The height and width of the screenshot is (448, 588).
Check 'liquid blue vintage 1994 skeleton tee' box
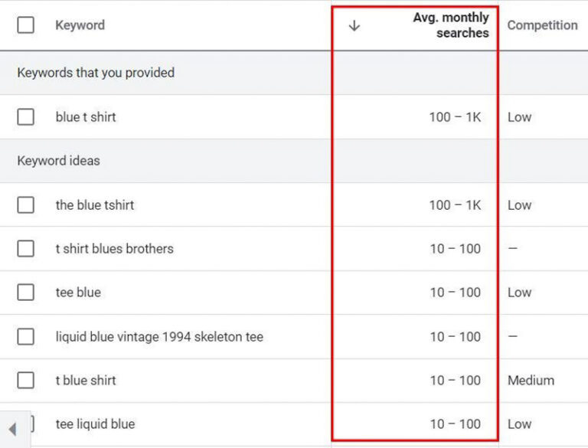click(26, 337)
